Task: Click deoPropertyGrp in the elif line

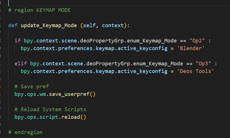Action: (x=108, y=64)
